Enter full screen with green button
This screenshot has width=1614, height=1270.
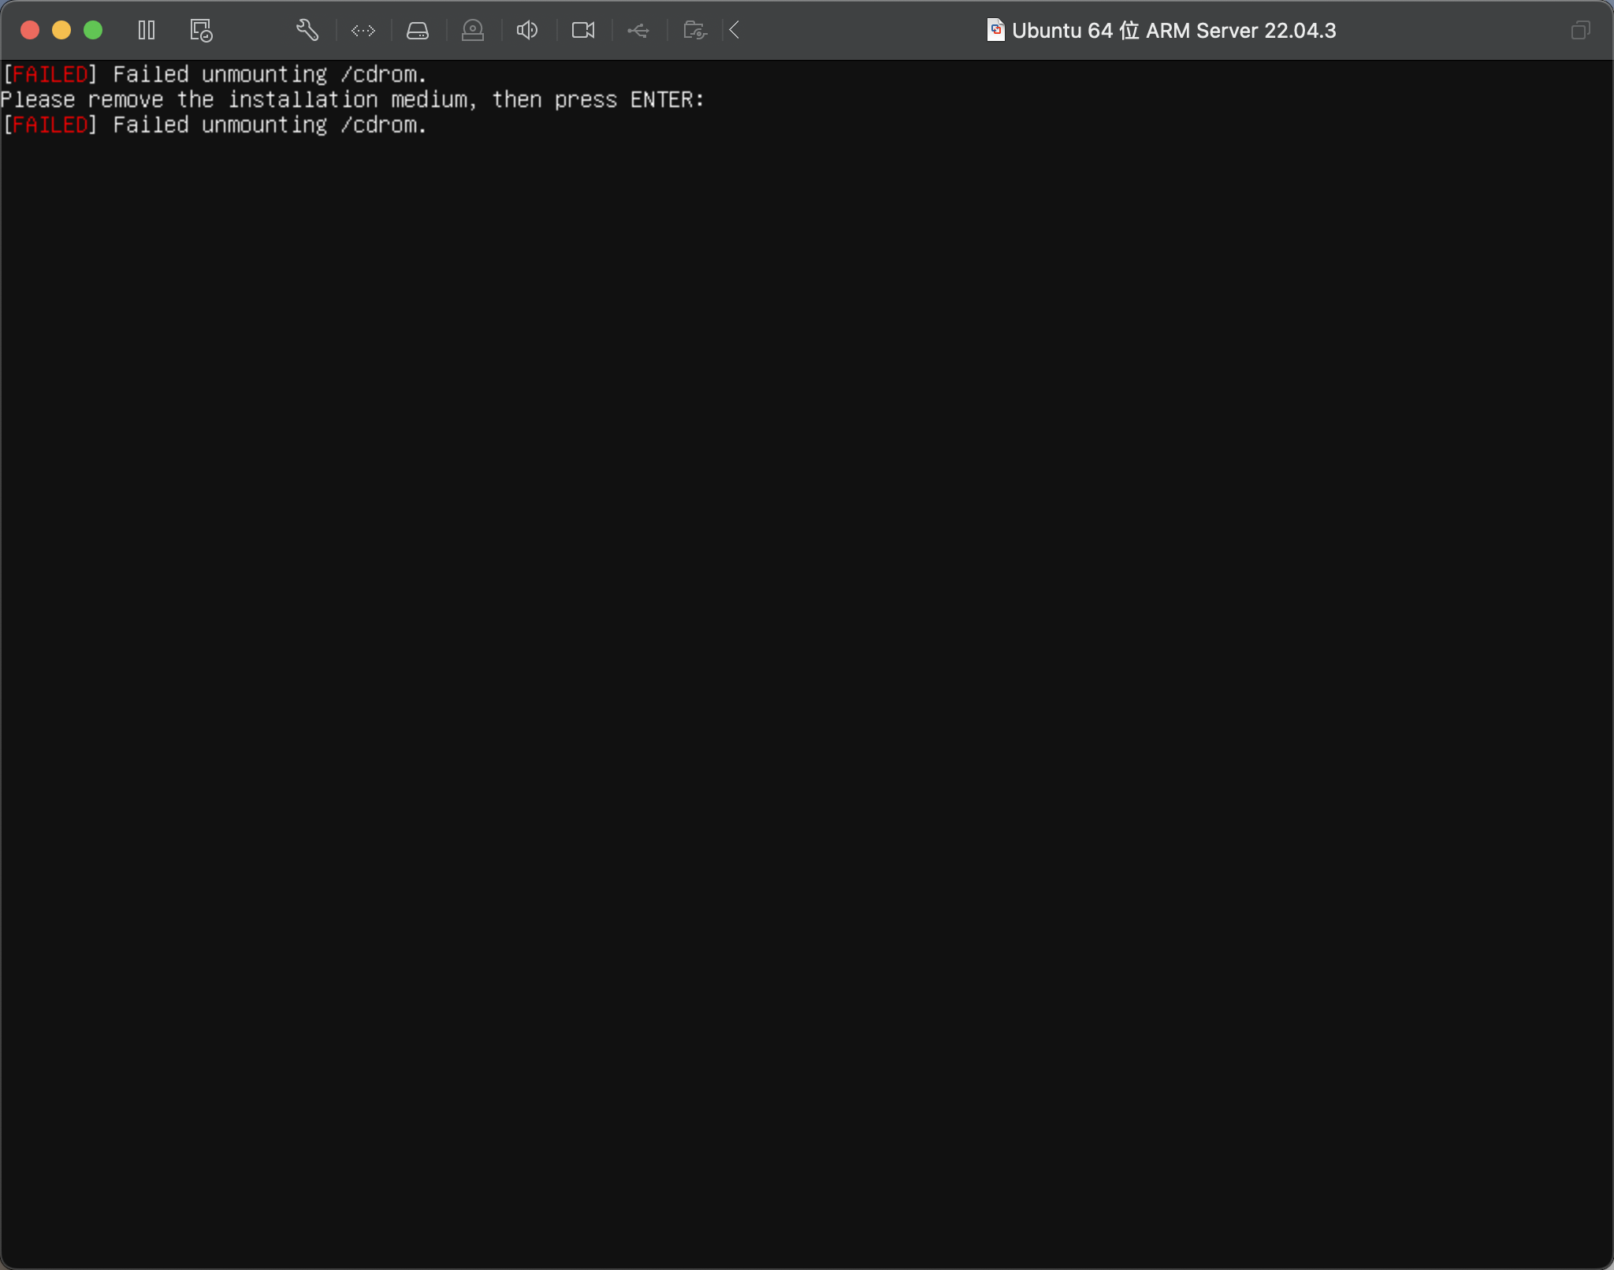pyautogui.click(x=93, y=31)
